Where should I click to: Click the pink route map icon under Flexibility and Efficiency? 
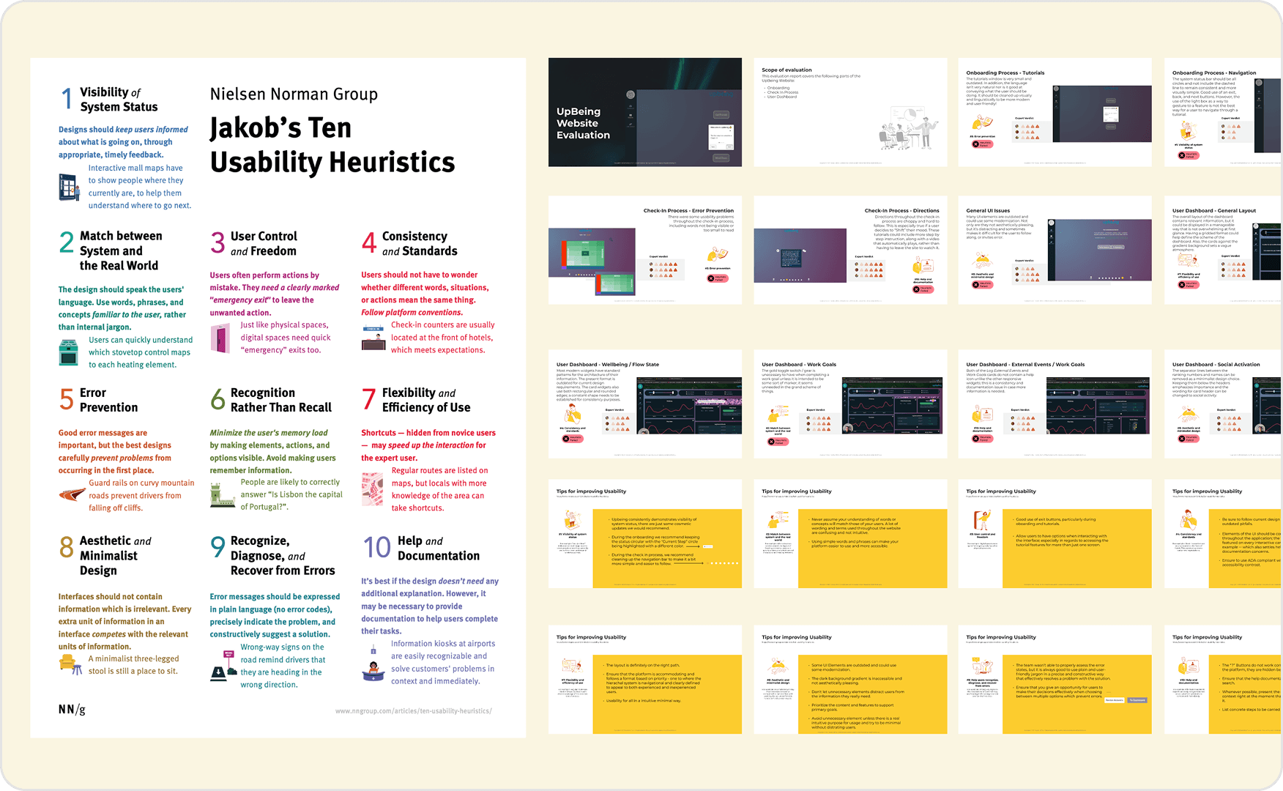pos(372,489)
